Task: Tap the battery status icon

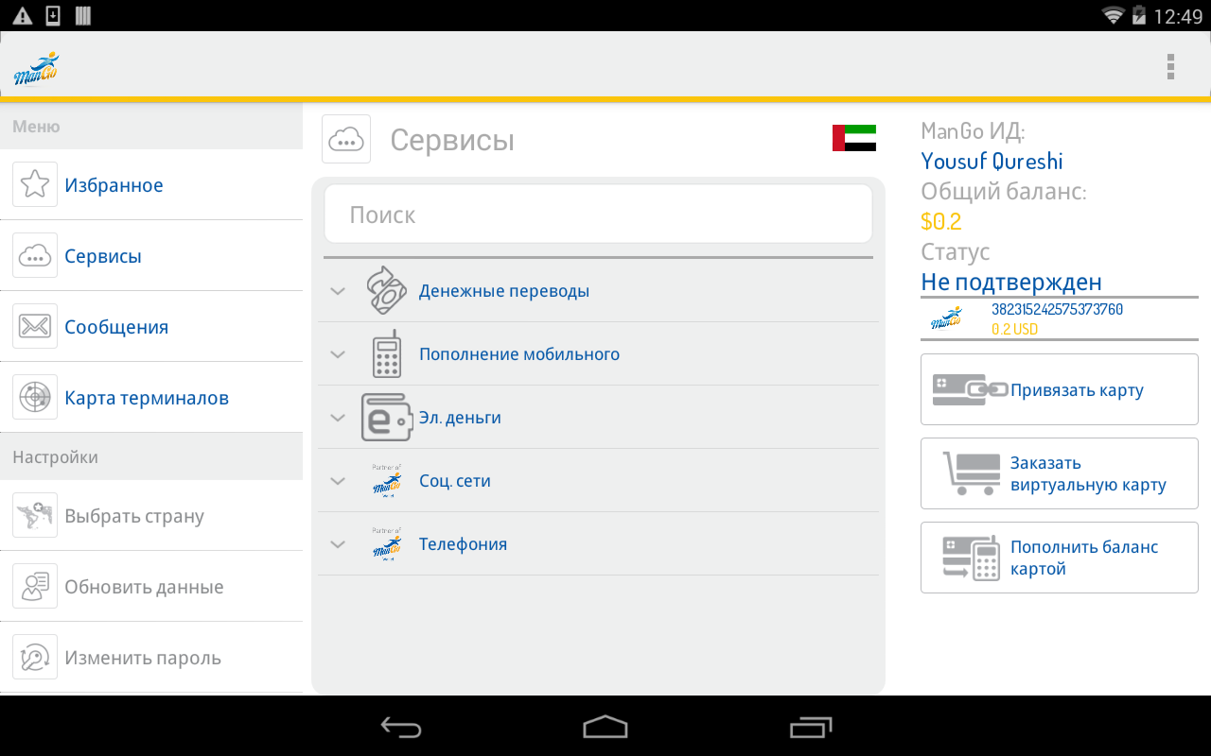Action: (x=1139, y=15)
